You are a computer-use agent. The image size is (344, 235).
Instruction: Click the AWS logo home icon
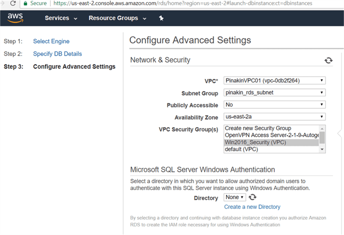point(15,18)
